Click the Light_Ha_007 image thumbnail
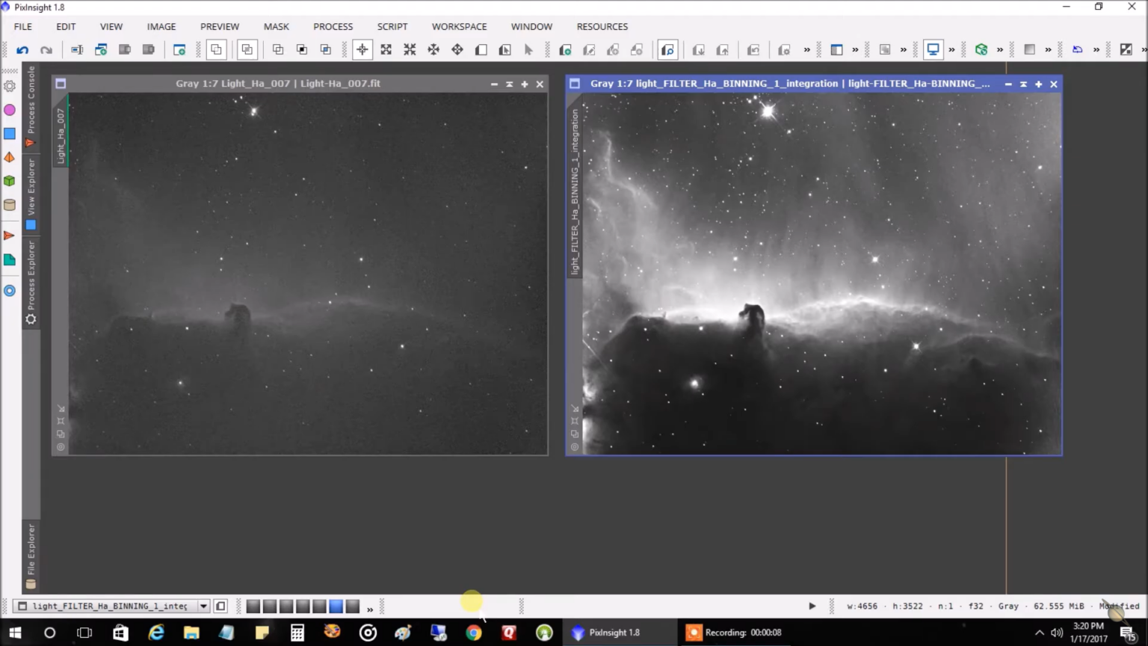The image size is (1148, 646). [308, 274]
